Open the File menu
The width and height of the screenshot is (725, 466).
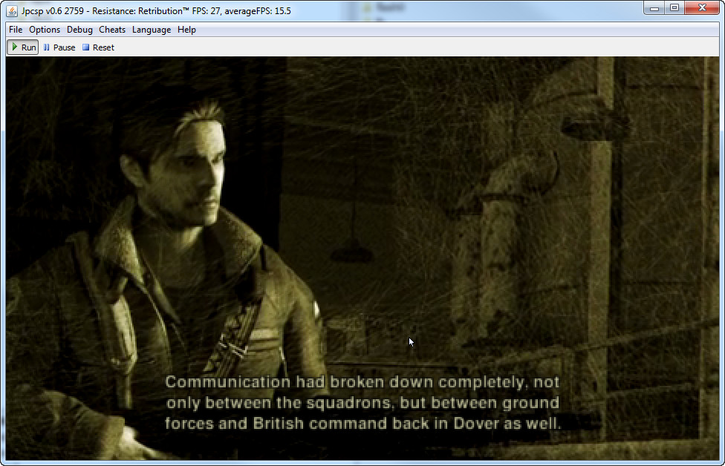click(16, 30)
